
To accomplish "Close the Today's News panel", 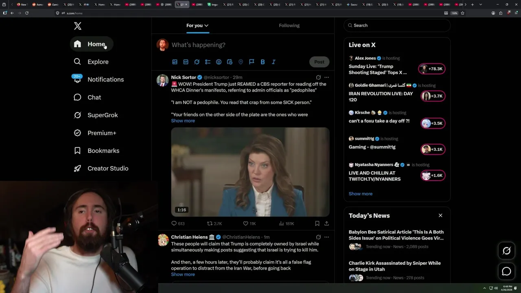I will [x=440, y=215].
